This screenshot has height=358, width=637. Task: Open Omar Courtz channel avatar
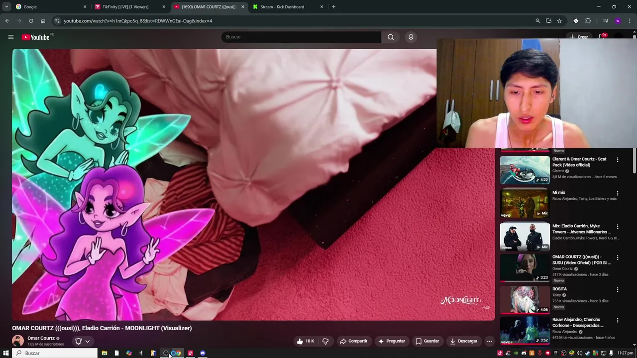point(18,341)
